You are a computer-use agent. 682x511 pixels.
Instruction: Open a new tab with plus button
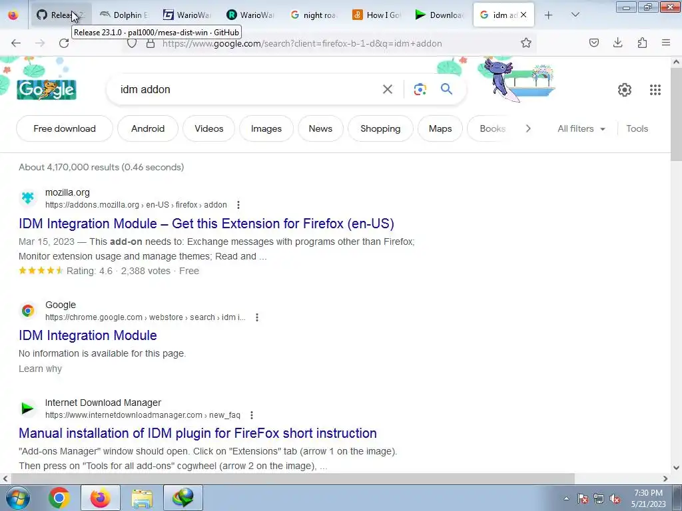click(549, 15)
